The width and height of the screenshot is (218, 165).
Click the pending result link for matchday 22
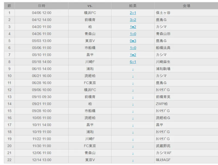coord(133,160)
